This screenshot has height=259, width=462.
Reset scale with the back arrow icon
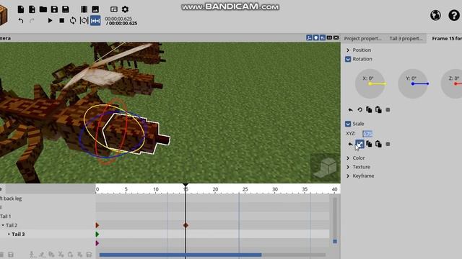(350, 144)
